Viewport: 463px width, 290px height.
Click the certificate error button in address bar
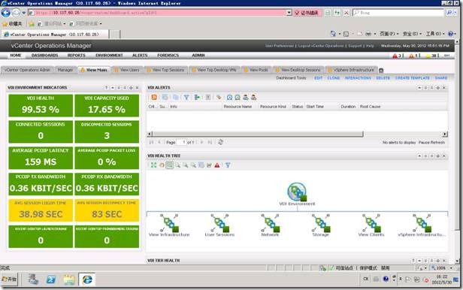pos(307,13)
